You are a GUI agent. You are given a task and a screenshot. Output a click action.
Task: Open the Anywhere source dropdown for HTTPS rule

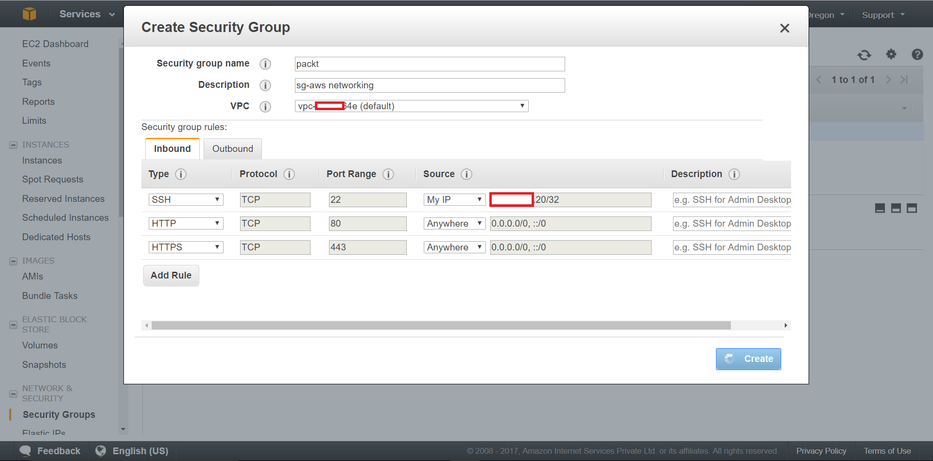454,247
